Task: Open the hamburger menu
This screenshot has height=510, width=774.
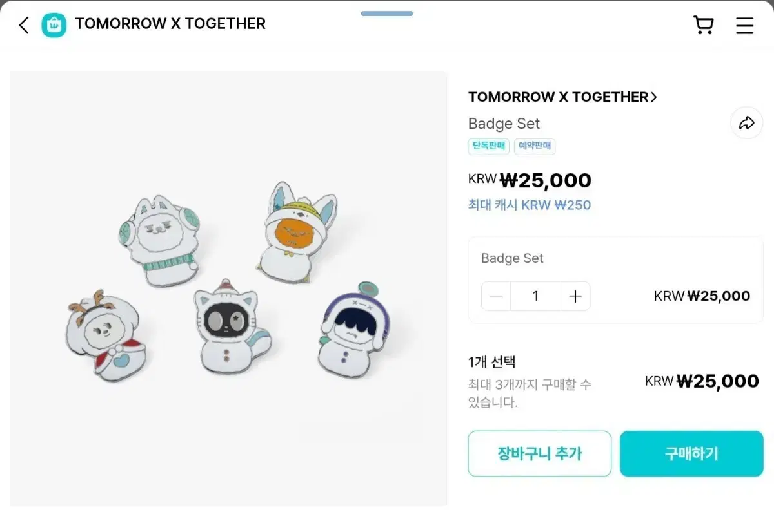Action: pos(745,25)
